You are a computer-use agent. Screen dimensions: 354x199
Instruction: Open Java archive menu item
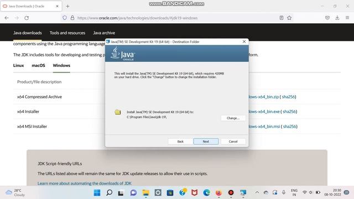104,33
